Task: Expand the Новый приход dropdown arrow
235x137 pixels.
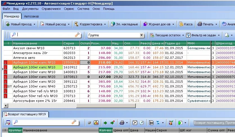Action: [x=35, y=24]
